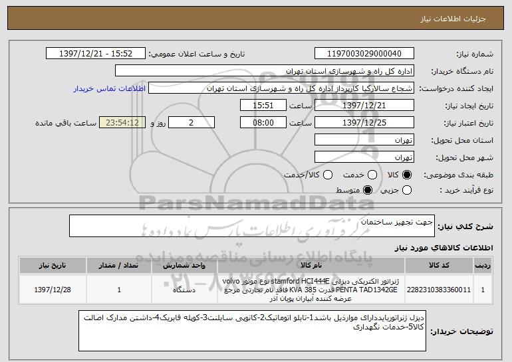Click the validity time field 08:00
The image size is (512, 362).
click(263, 123)
